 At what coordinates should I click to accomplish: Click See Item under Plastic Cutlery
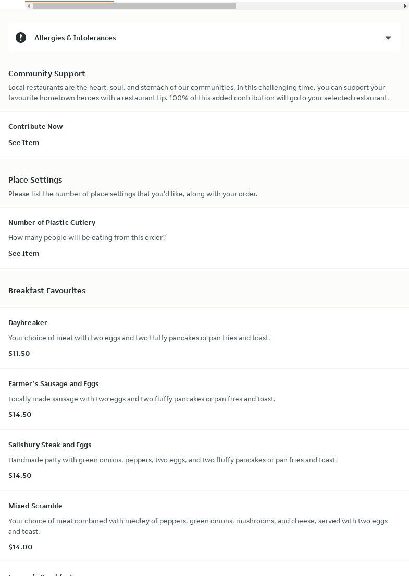coord(23,253)
